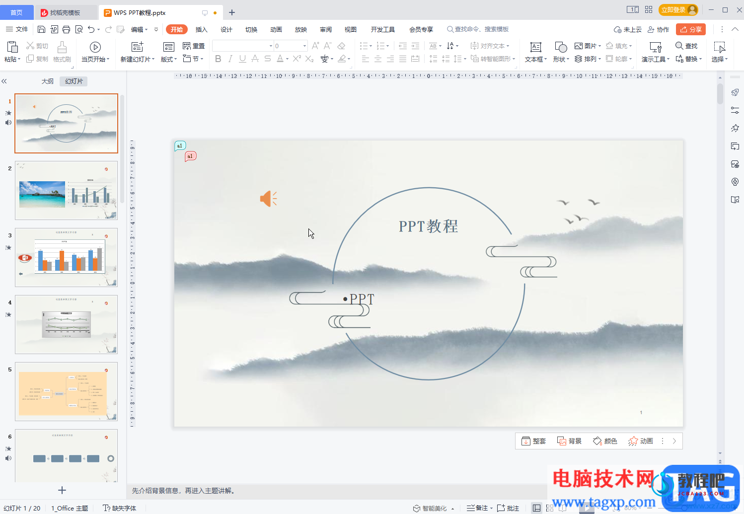Click the Clear Formatting eraser icon
The height and width of the screenshot is (514, 744).
(x=341, y=46)
